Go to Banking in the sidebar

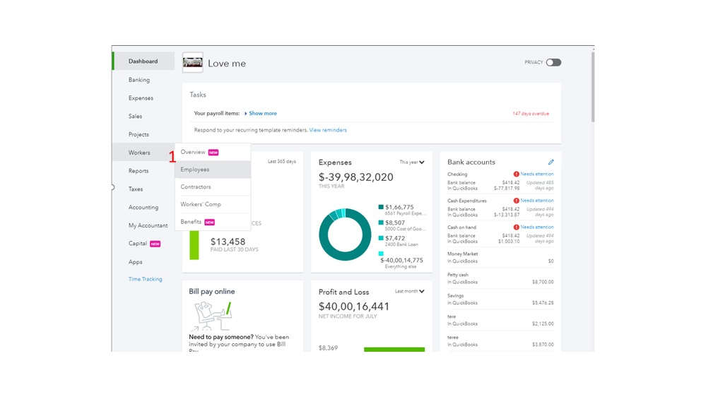(x=139, y=80)
